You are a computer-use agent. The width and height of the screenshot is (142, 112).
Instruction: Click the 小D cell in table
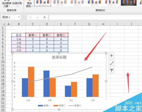(19, 50)
